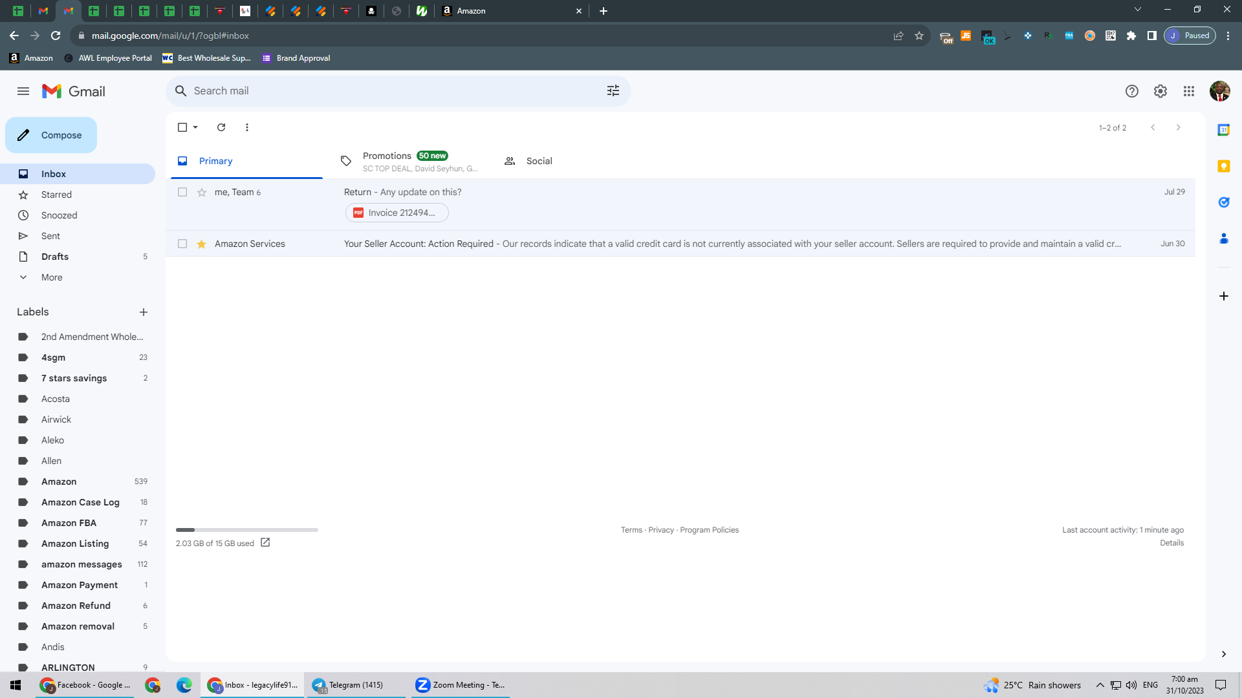Screen dimensions: 1242x698
Task: Open Gmail settings gear icon
Action: coord(1160,91)
